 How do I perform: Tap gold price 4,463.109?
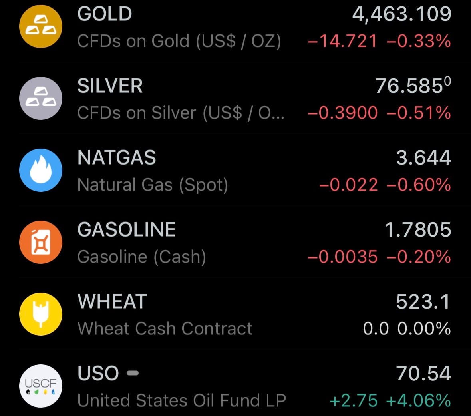point(401,14)
